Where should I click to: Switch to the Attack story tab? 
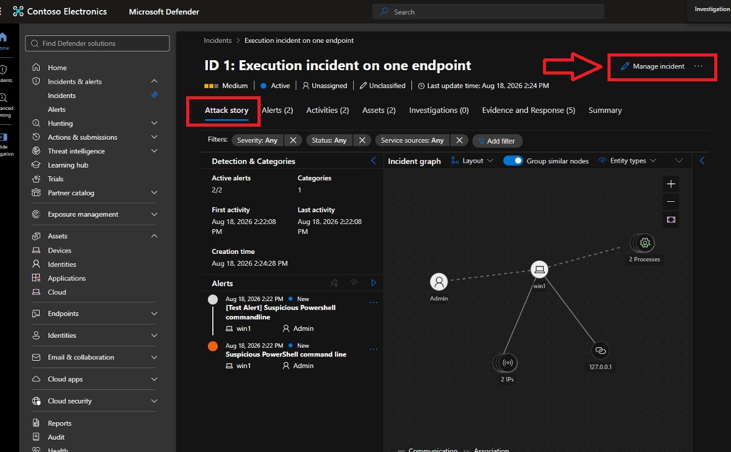226,111
